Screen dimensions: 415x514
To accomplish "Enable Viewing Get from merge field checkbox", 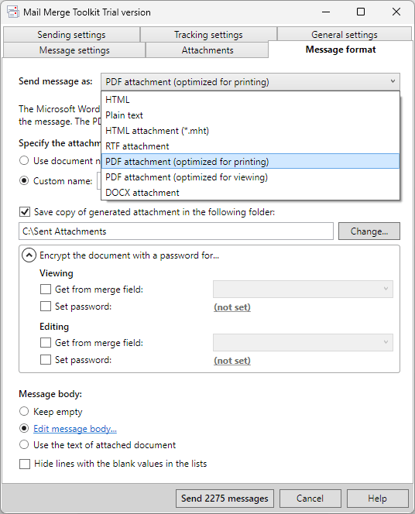I will (46, 290).
